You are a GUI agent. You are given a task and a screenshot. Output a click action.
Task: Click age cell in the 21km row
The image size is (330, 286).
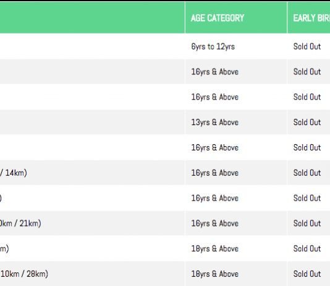coord(214,223)
